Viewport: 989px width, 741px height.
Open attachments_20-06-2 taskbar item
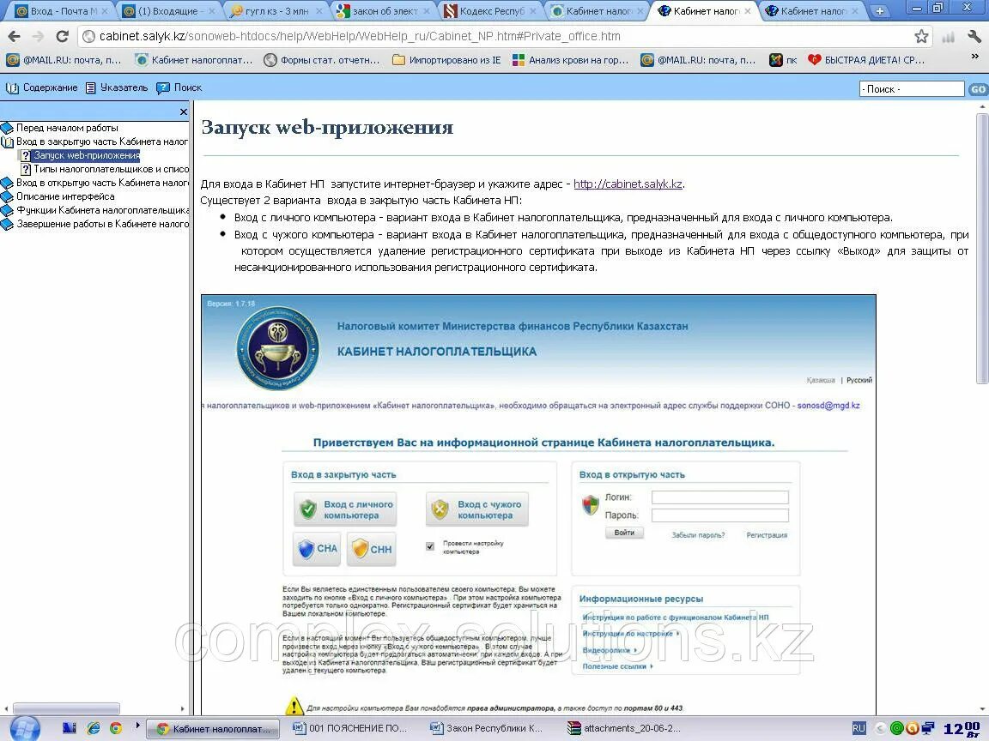(x=624, y=728)
